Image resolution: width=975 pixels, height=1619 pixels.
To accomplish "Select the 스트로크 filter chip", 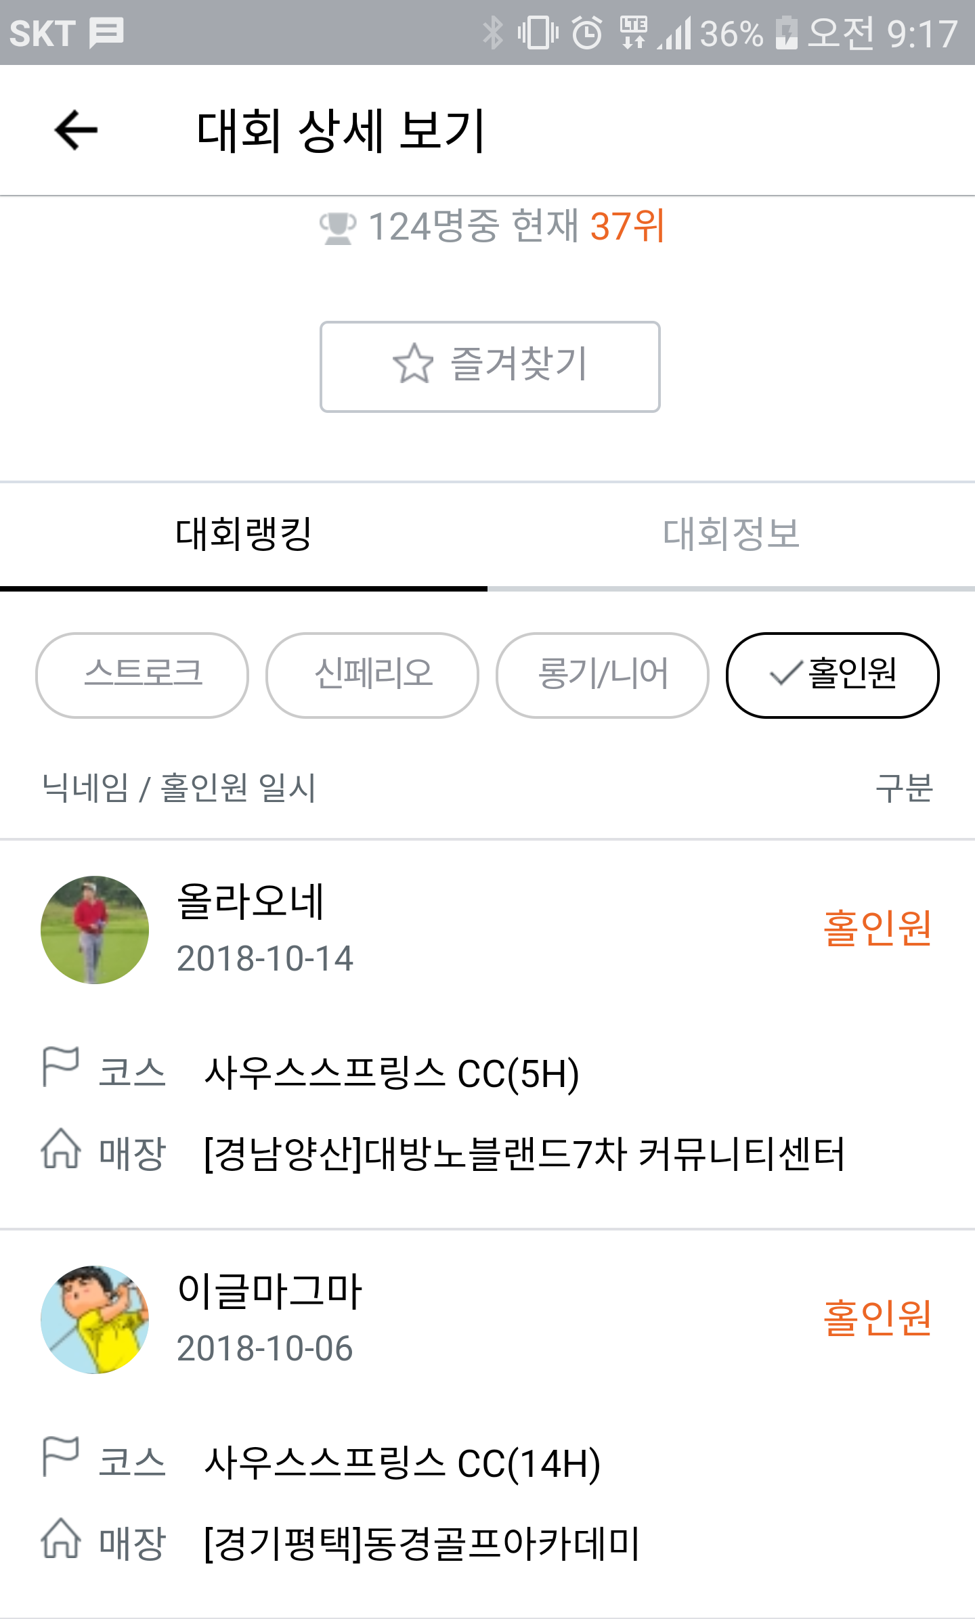I will pos(142,675).
